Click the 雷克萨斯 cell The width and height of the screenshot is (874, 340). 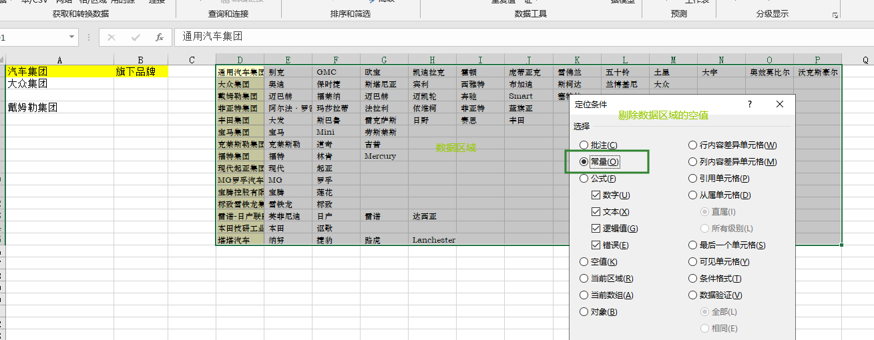pos(385,120)
